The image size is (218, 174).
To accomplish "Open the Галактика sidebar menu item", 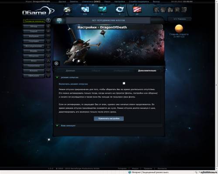I will 34,66.
